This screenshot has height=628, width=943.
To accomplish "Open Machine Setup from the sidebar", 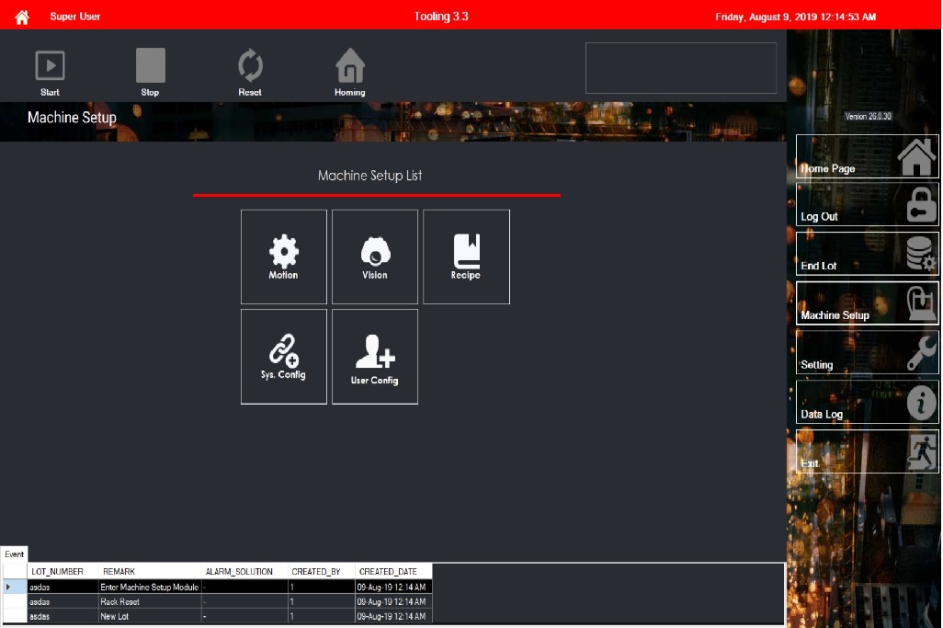I will pos(864,305).
